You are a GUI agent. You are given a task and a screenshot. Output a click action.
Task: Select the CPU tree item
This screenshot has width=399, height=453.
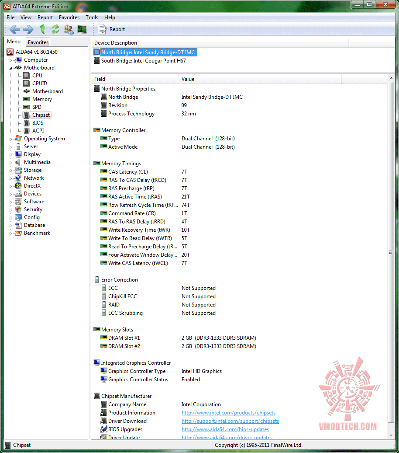pyautogui.click(x=37, y=75)
